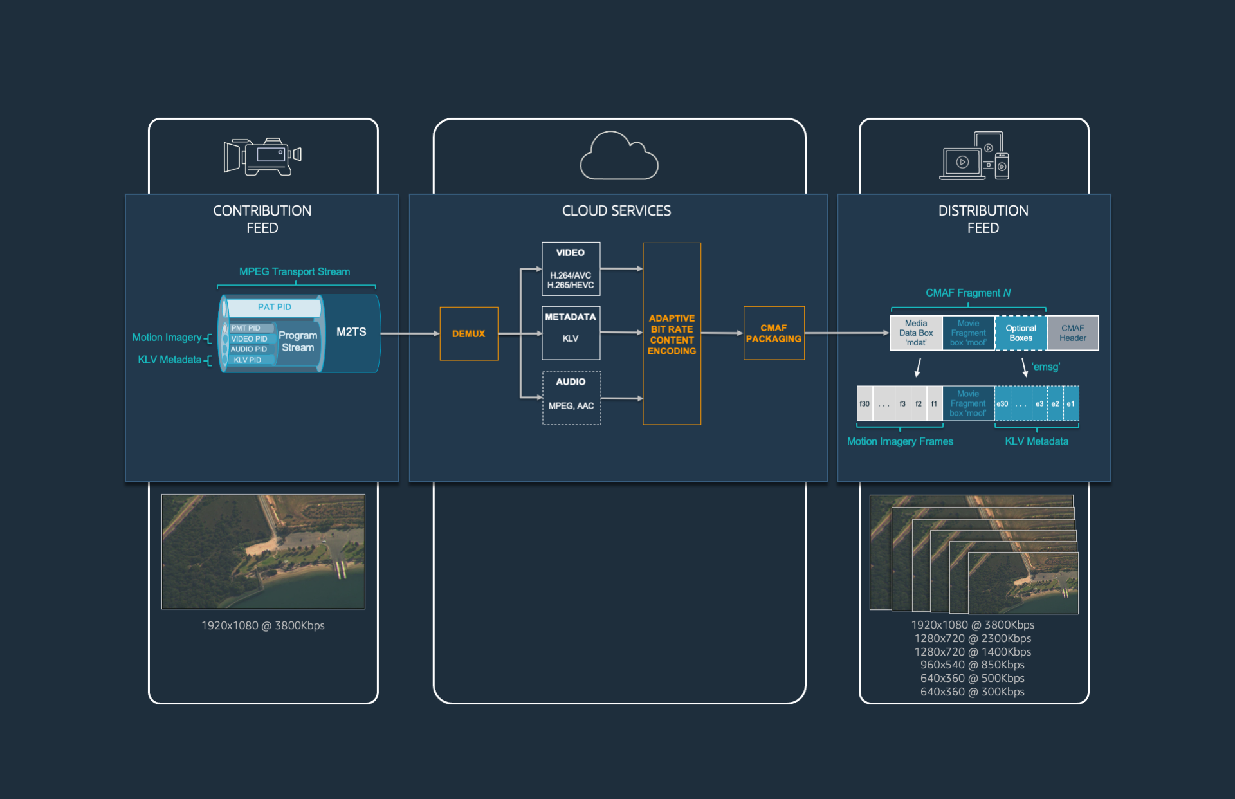Click the AUDIO MPEG, AAC box

(571, 398)
